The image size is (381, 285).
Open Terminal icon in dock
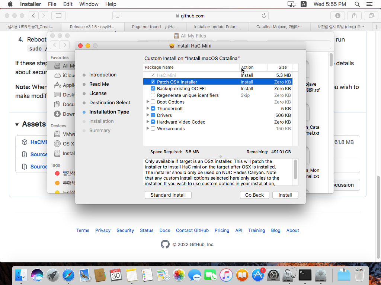[305, 275]
